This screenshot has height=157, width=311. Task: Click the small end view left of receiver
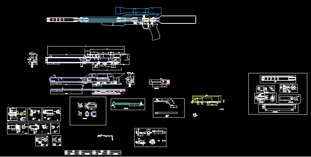click(32, 60)
